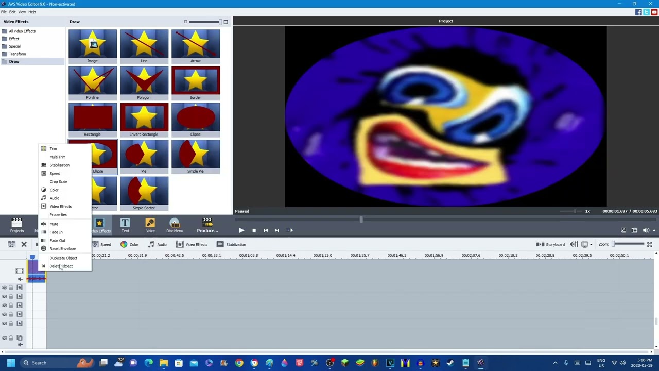The width and height of the screenshot is (659, 371).
Task: Click the delete X icon in timeline toolbar
Action: pyautogui.click(x=24, y=244)
